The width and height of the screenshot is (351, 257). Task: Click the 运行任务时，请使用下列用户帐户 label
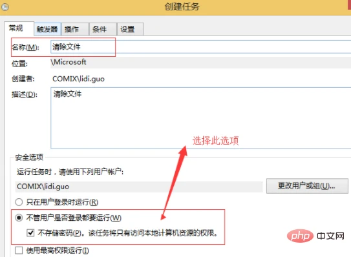coord(70,172)
